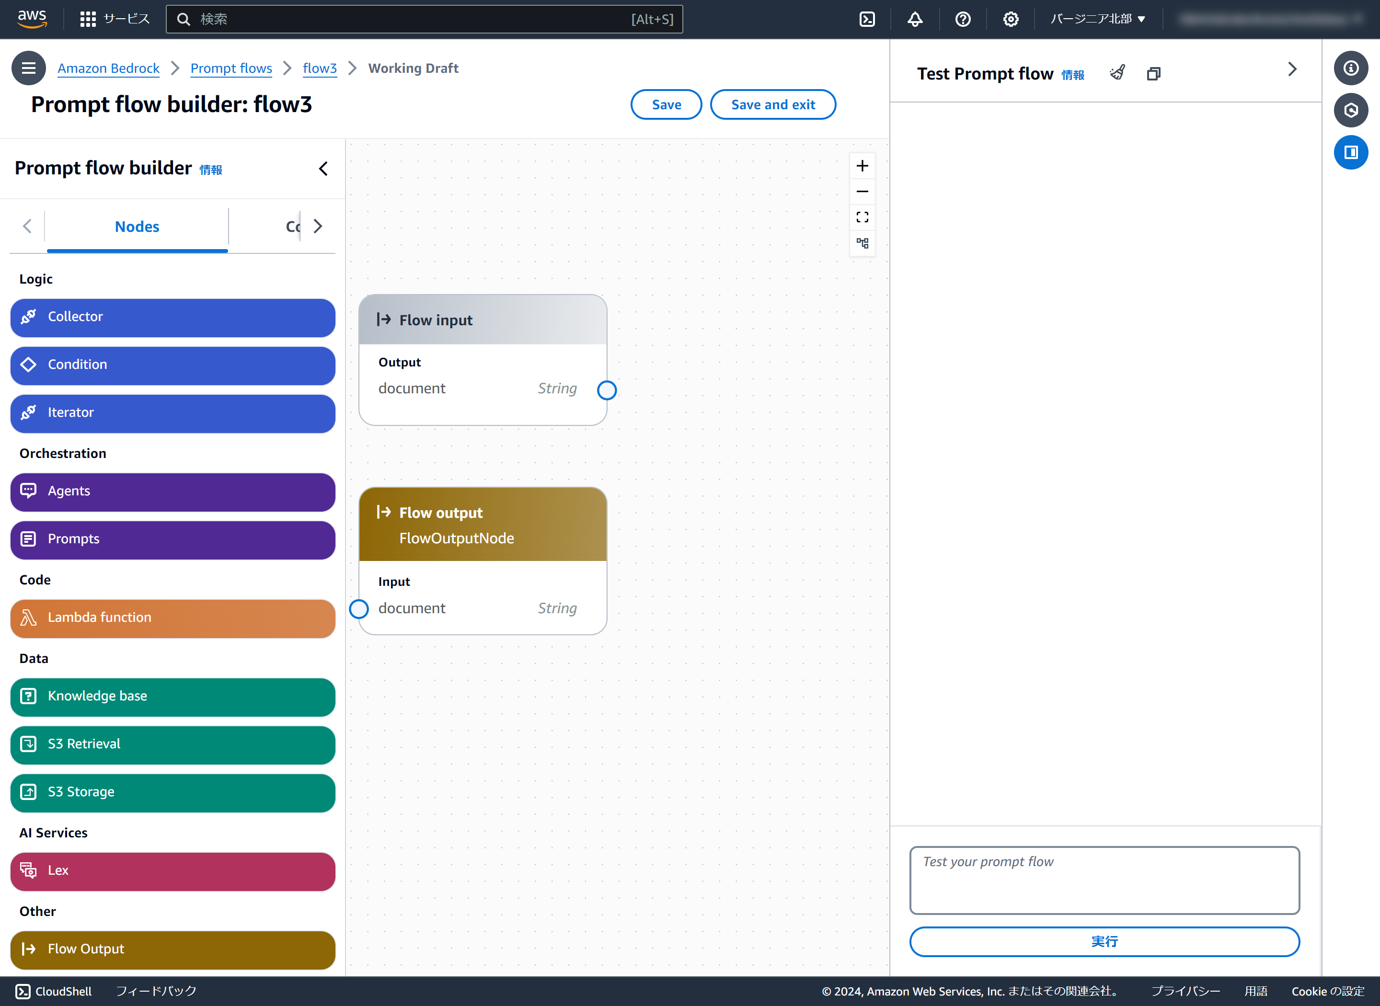Select the Nodes tab

pos(137,227)
